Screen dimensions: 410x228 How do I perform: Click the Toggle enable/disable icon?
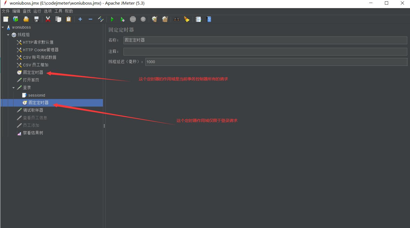pyautogui.click(x=101, y=19)
